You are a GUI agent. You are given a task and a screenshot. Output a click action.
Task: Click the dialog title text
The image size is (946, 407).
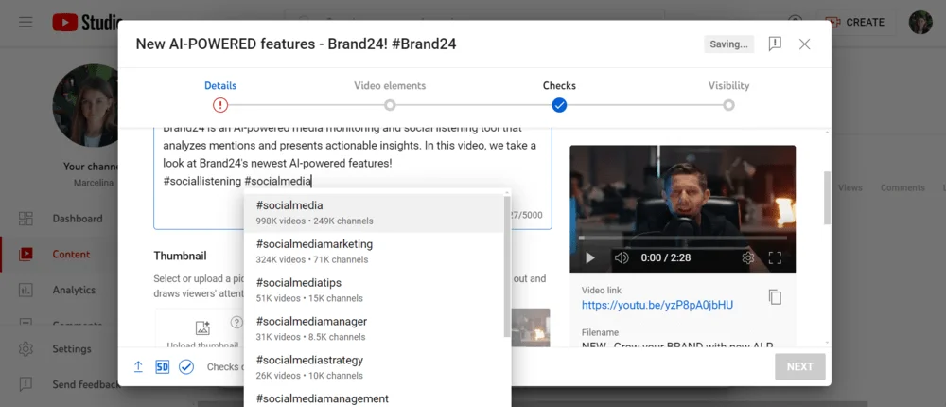click(x=295, y=44)
